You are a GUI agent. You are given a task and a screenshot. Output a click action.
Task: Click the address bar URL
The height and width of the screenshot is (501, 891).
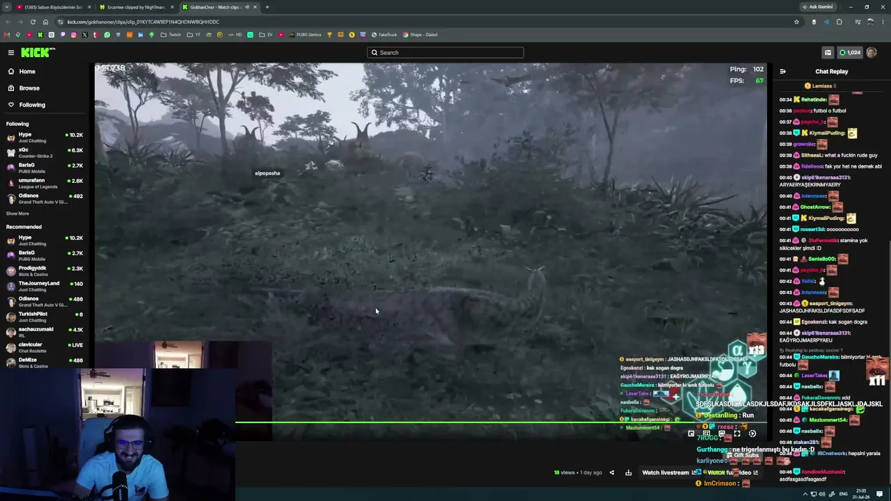pos(143,22)
